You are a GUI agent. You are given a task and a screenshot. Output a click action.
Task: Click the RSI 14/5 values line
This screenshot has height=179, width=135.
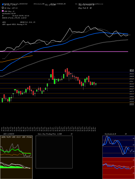click(x=16, y=16)
